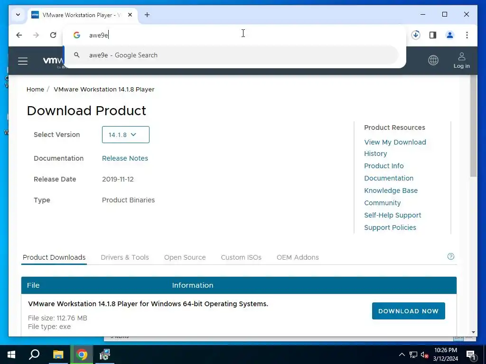Switch to Drivers & Tools tab
The height and width of the screenshot is (364, 486).
click(x=125, y=257)
